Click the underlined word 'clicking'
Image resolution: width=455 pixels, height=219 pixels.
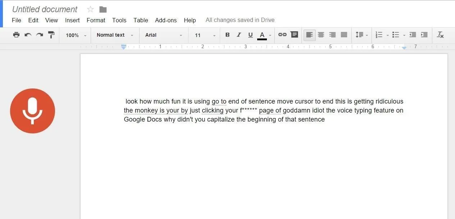pos(213,110)
